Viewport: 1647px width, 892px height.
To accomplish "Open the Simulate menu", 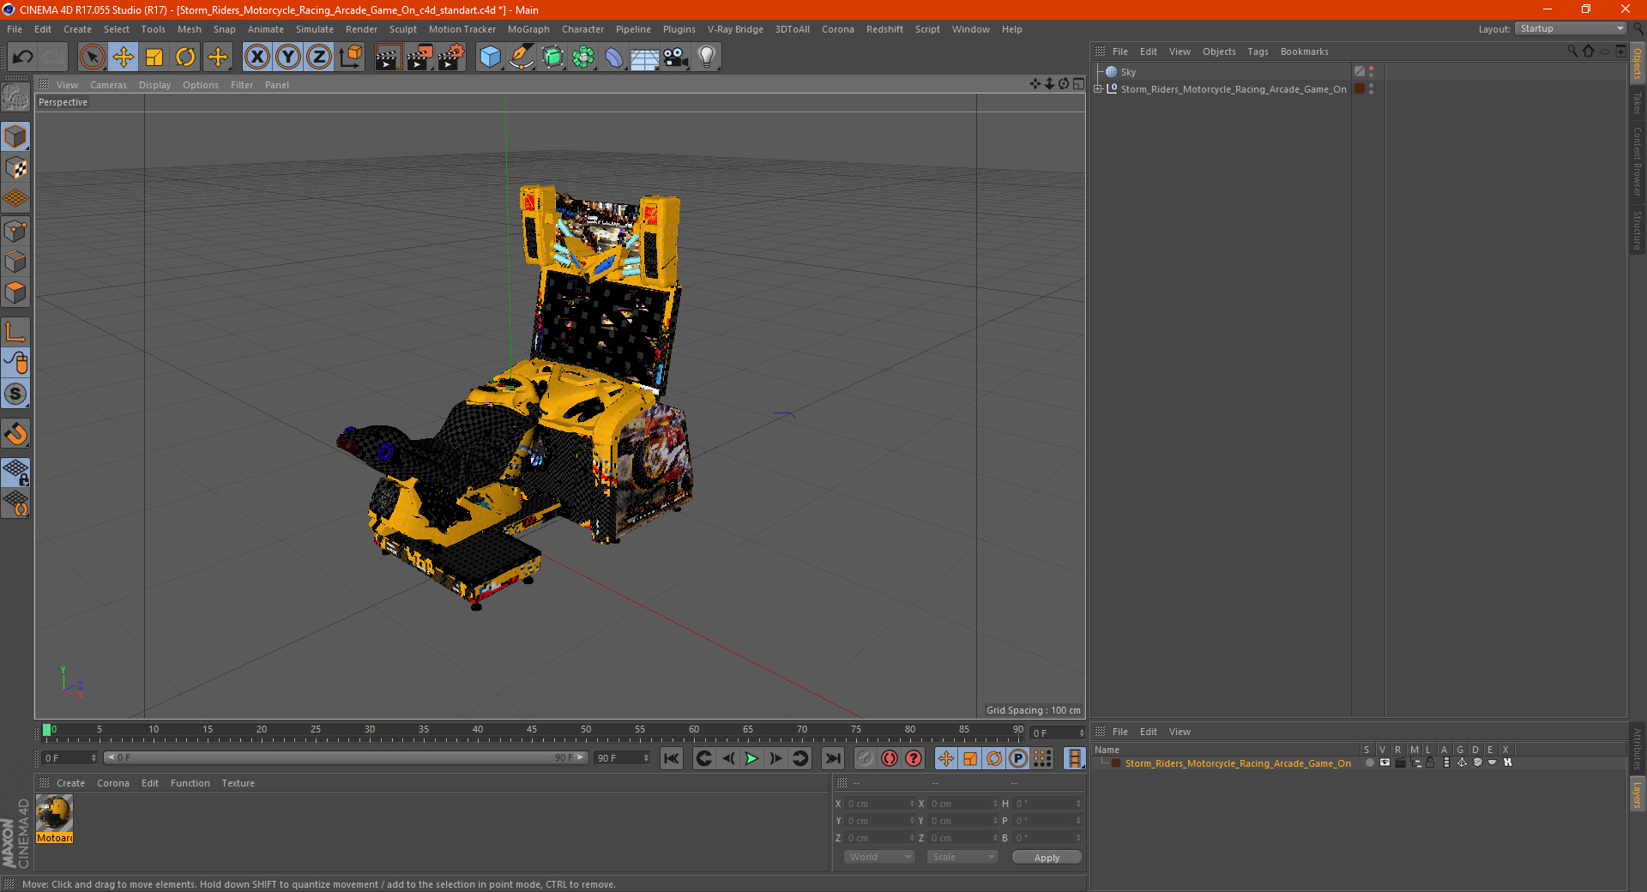I will click(315, 29).
